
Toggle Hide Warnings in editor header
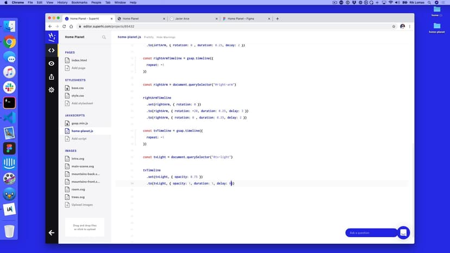tap(166, 37)
